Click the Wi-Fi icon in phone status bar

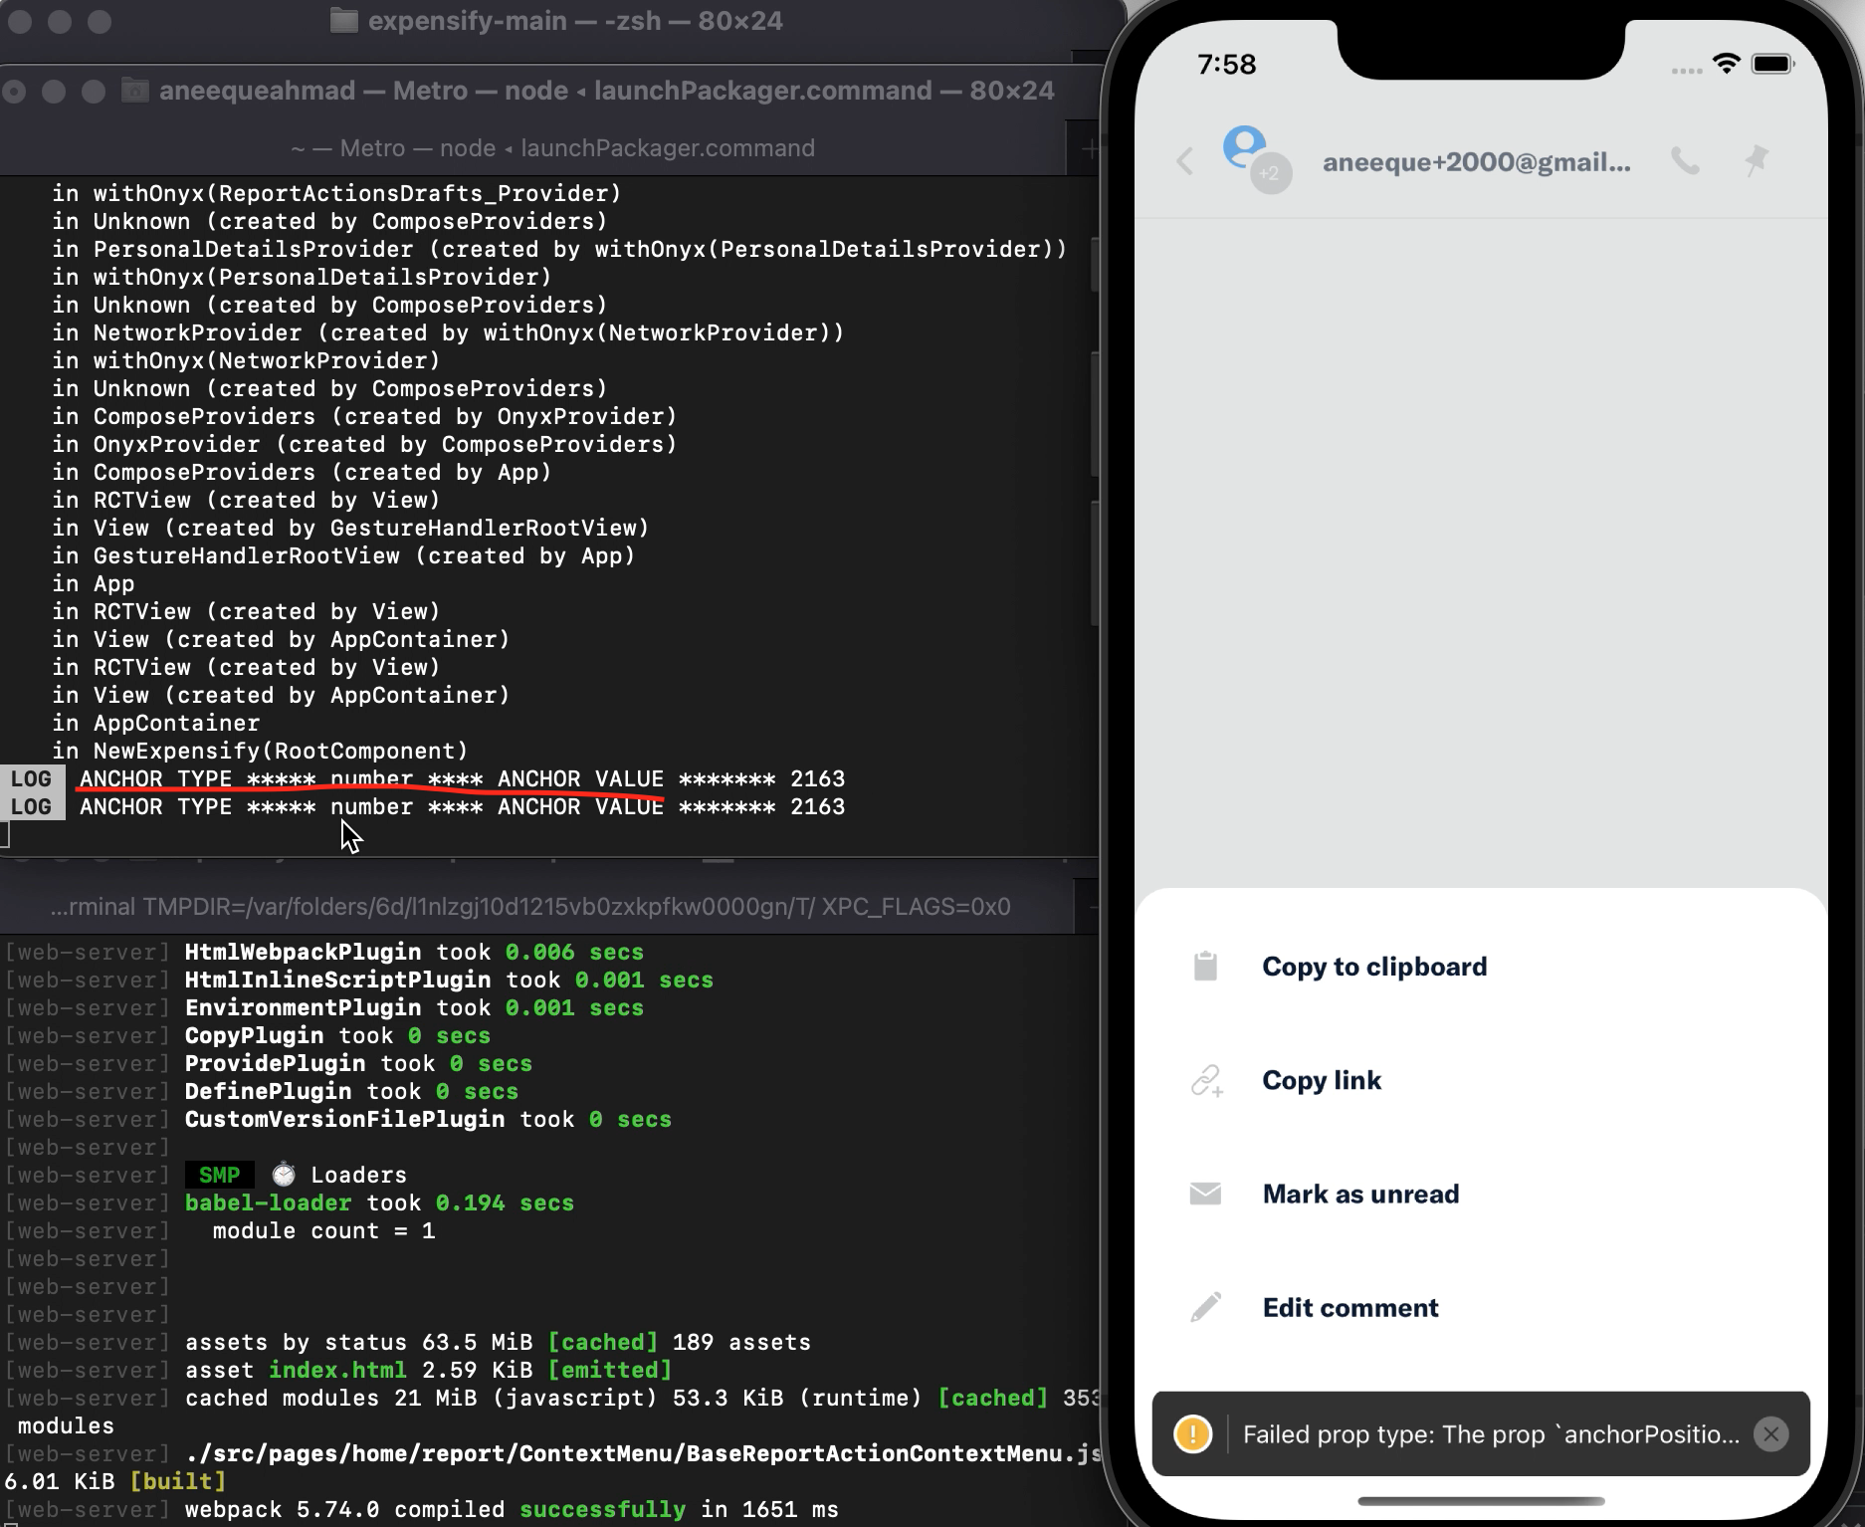(1726, 64)
